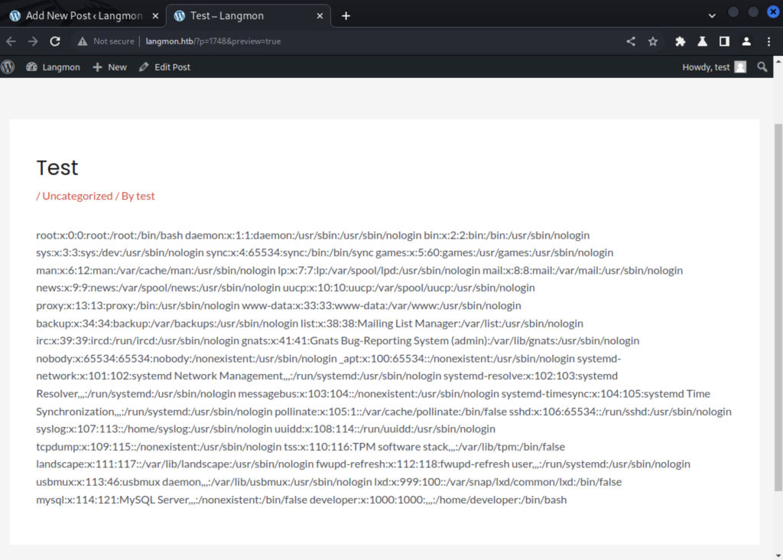Open the admin bar search icon
Image resolution: width=783 pixels, height=560 pixels.
pyautogui.click(x=762, y=67)
